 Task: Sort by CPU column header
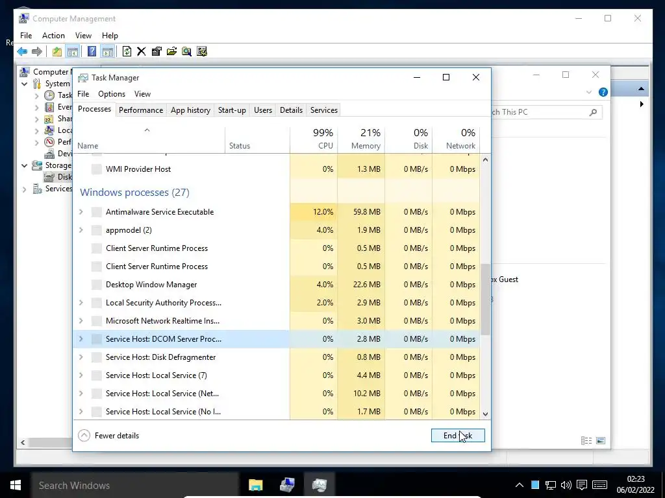tap(314, 139)
